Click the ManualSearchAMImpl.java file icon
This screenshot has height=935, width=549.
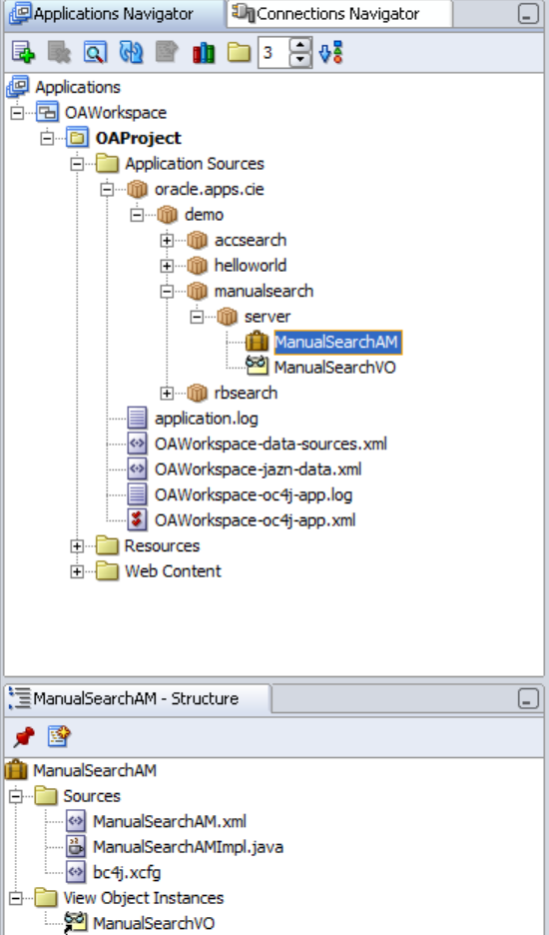(x=76, y=847)
